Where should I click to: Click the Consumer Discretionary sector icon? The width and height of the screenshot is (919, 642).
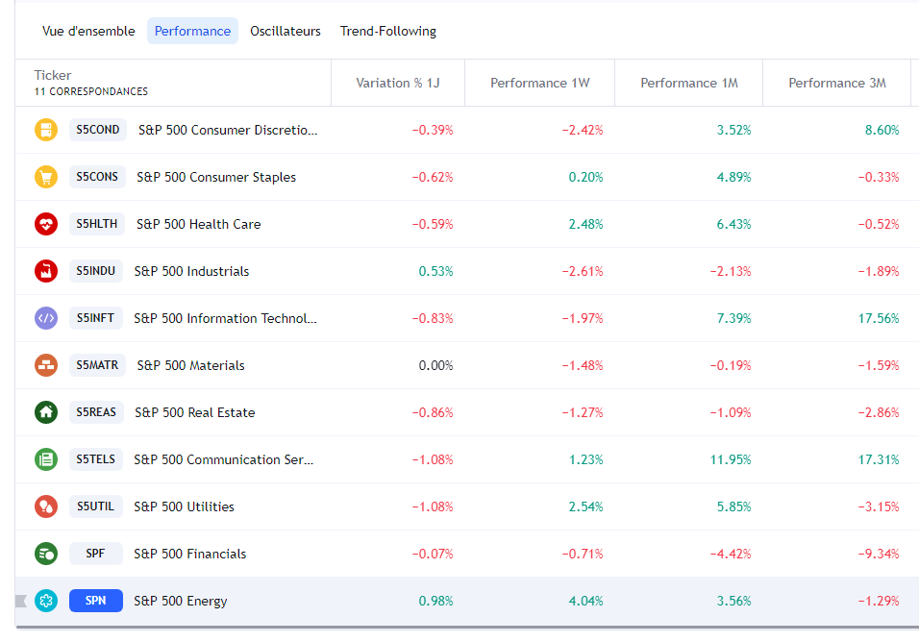pyautogui.click(x=46, y=130)
